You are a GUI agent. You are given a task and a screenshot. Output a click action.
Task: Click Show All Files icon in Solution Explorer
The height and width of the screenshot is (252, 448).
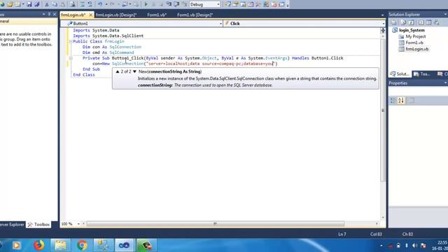coord(403,22)
